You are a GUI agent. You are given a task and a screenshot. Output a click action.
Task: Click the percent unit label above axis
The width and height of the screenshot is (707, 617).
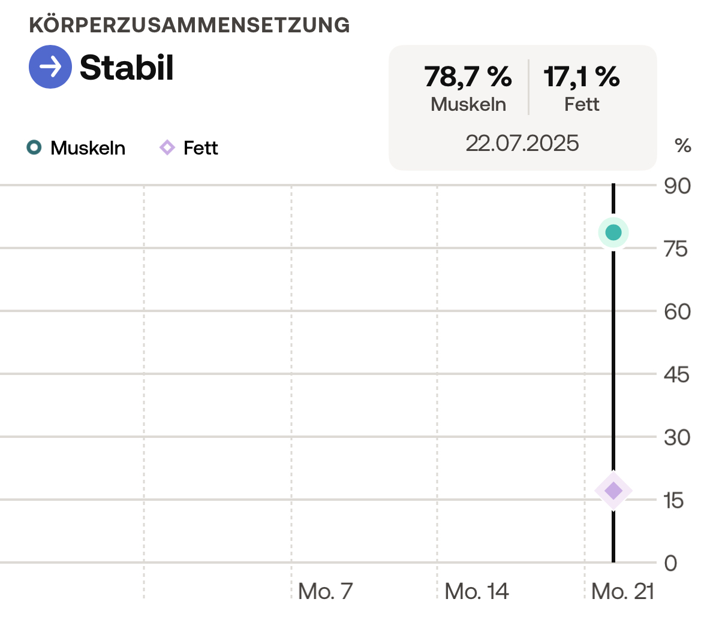(x=682, y=146)
